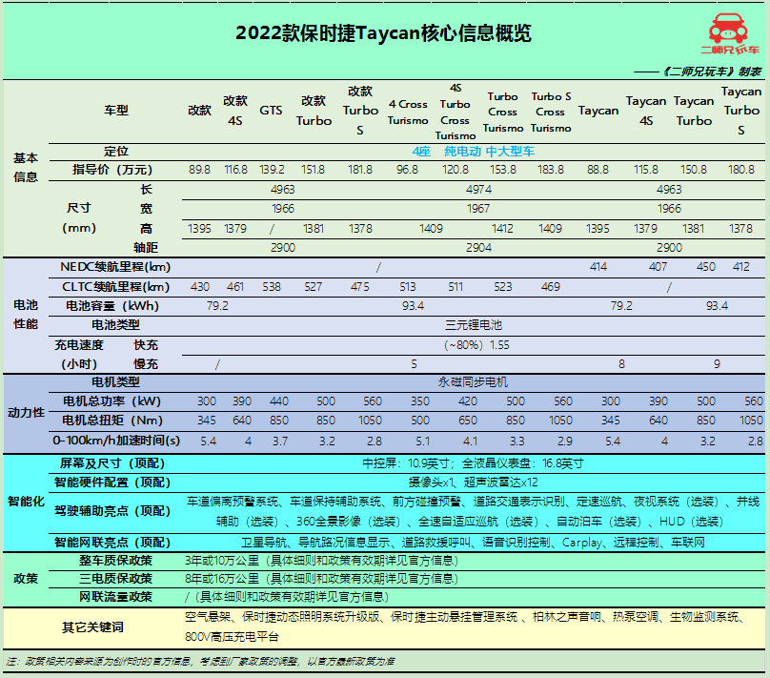The image size is (770, 678).
Task: Click the NEDC续航里程(km) row label
Action: tap(115, 267)
